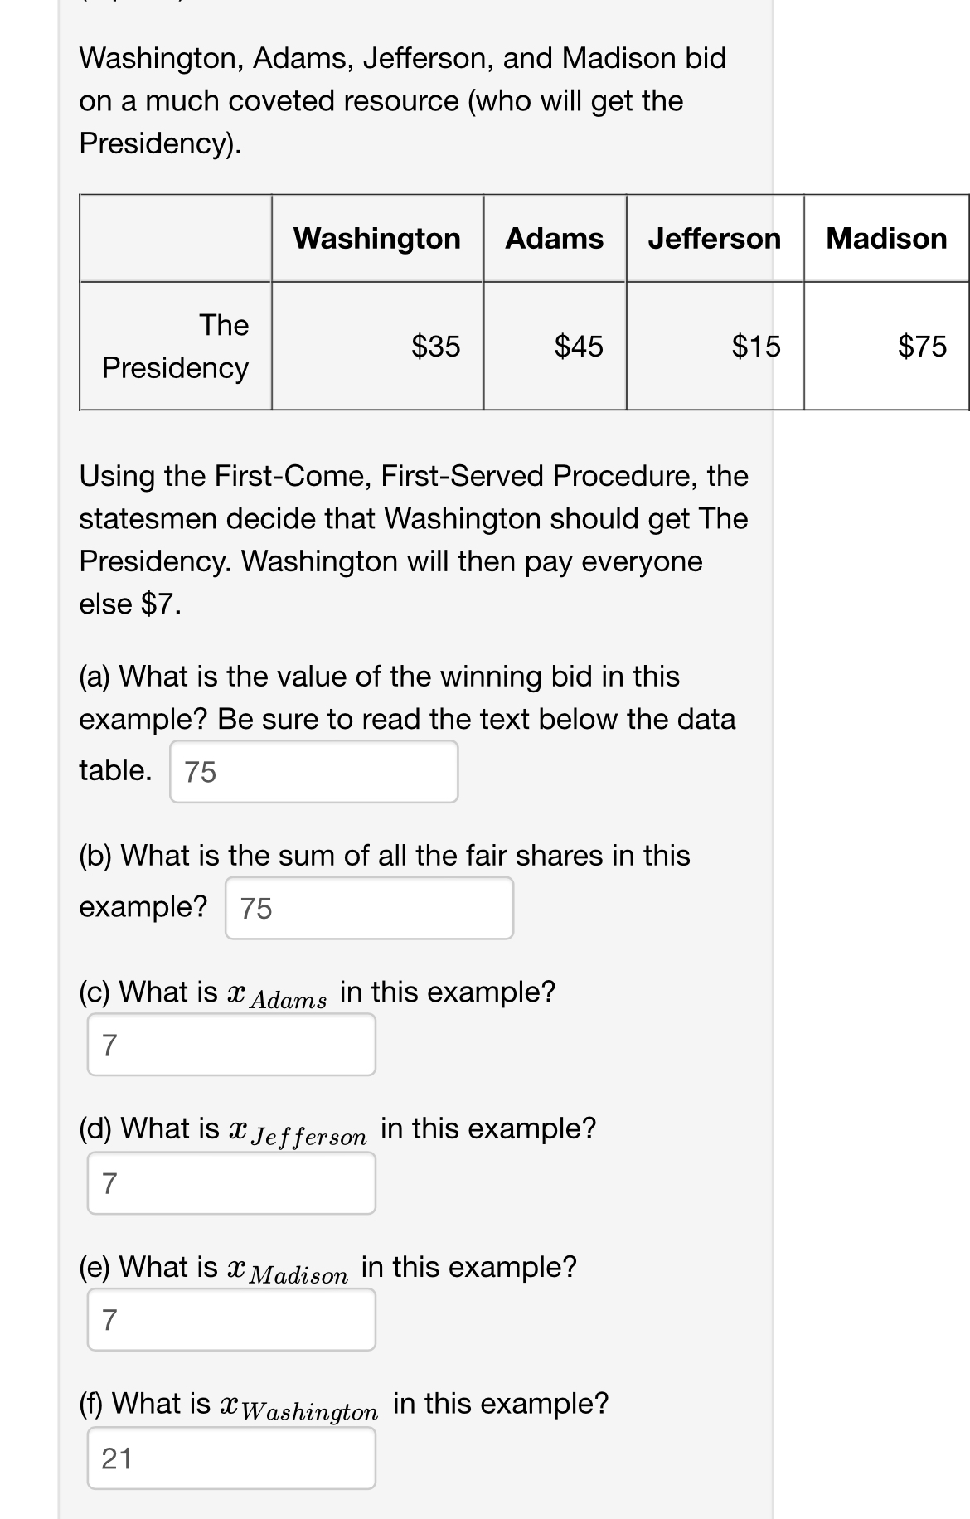Click the question (b) text about fair shares
The height and width of the screenshot is (1519, 970).
[381, 857]
